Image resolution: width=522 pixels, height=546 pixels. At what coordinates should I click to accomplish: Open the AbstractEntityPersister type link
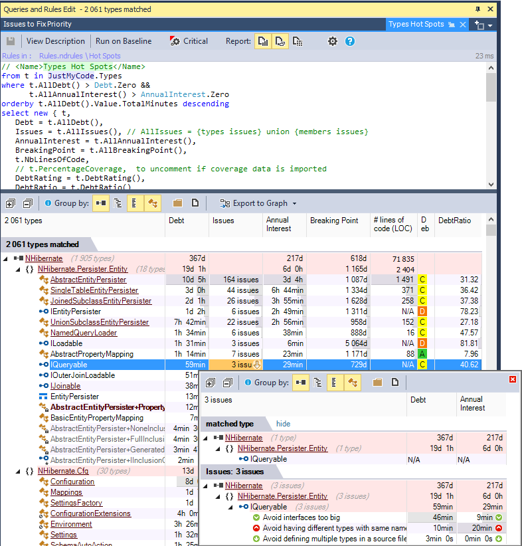(x=88, y=280)
